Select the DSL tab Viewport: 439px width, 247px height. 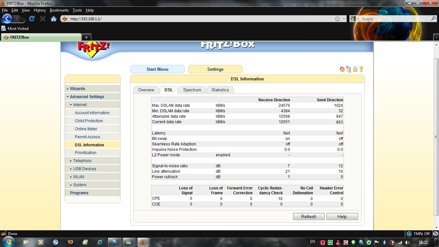click(169, 90)
